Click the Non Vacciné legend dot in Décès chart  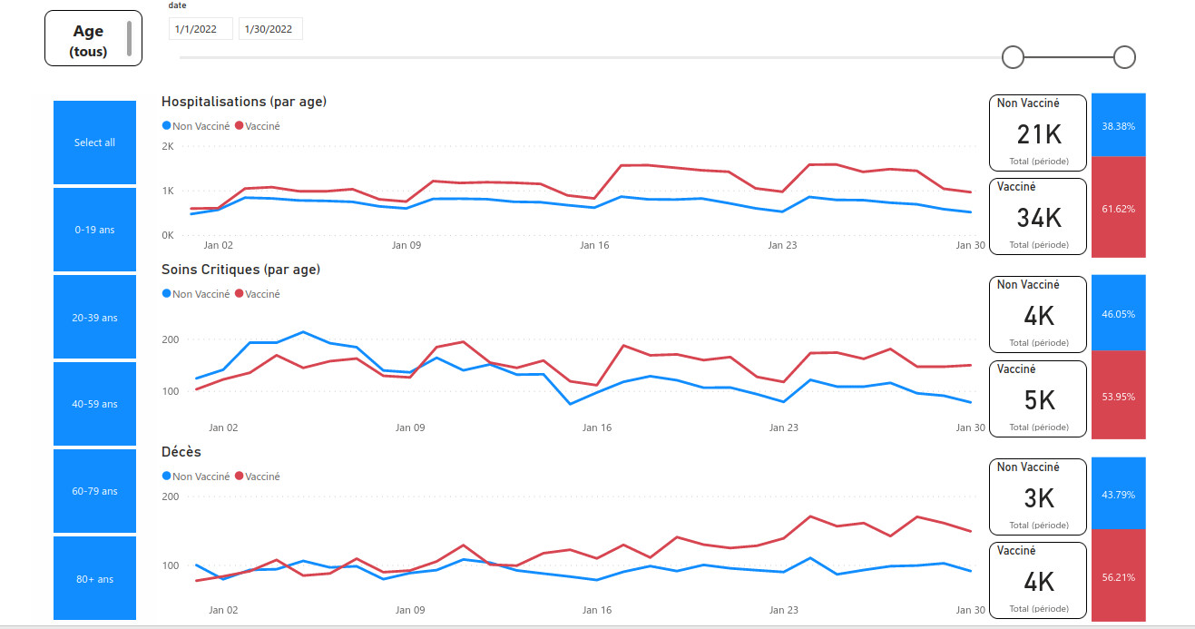(166, 477)
